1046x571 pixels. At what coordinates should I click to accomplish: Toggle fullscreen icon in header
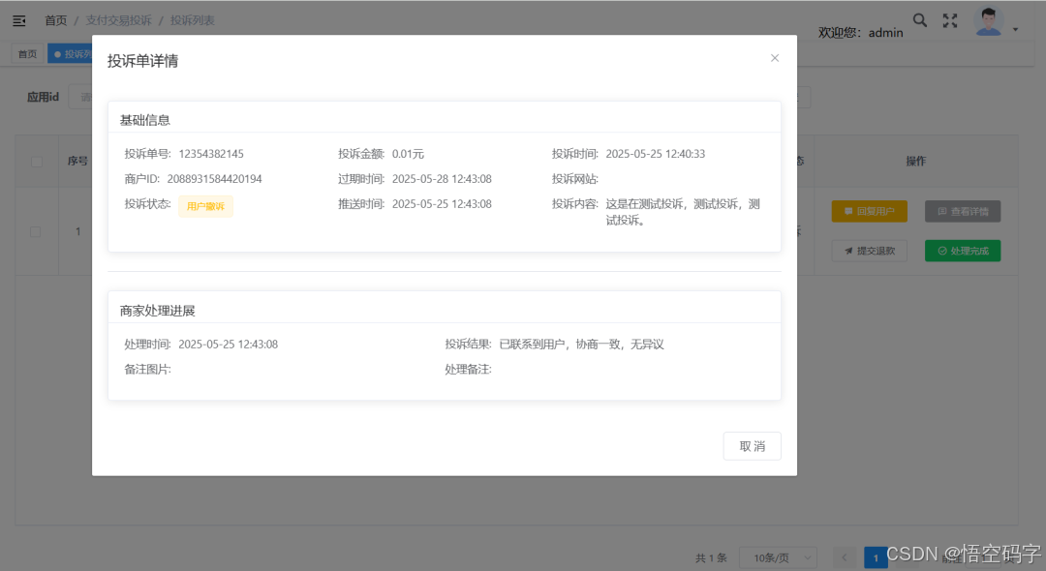pyautogui.click(x=950, y=20)
